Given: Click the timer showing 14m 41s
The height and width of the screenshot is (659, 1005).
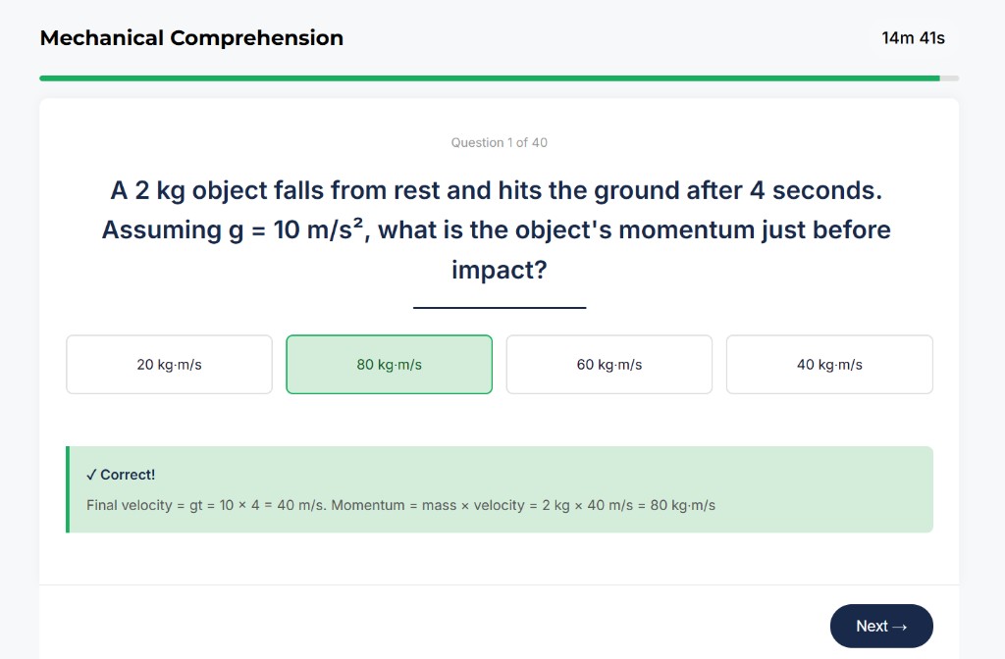Looking at the screenshot, I should click(x=914, y=38).
